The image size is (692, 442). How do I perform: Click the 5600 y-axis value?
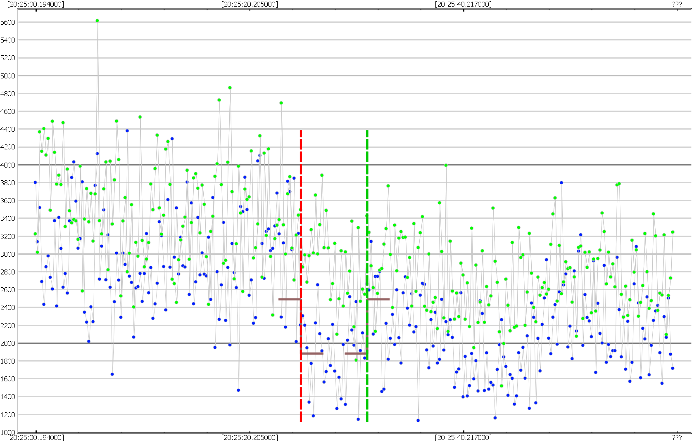pos(8,22)
